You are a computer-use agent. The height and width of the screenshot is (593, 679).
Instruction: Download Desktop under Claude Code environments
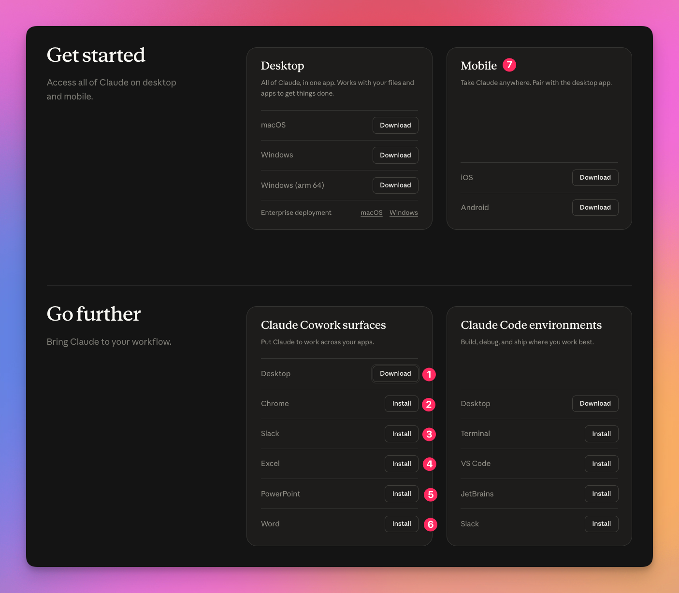[x=595, y=403]
